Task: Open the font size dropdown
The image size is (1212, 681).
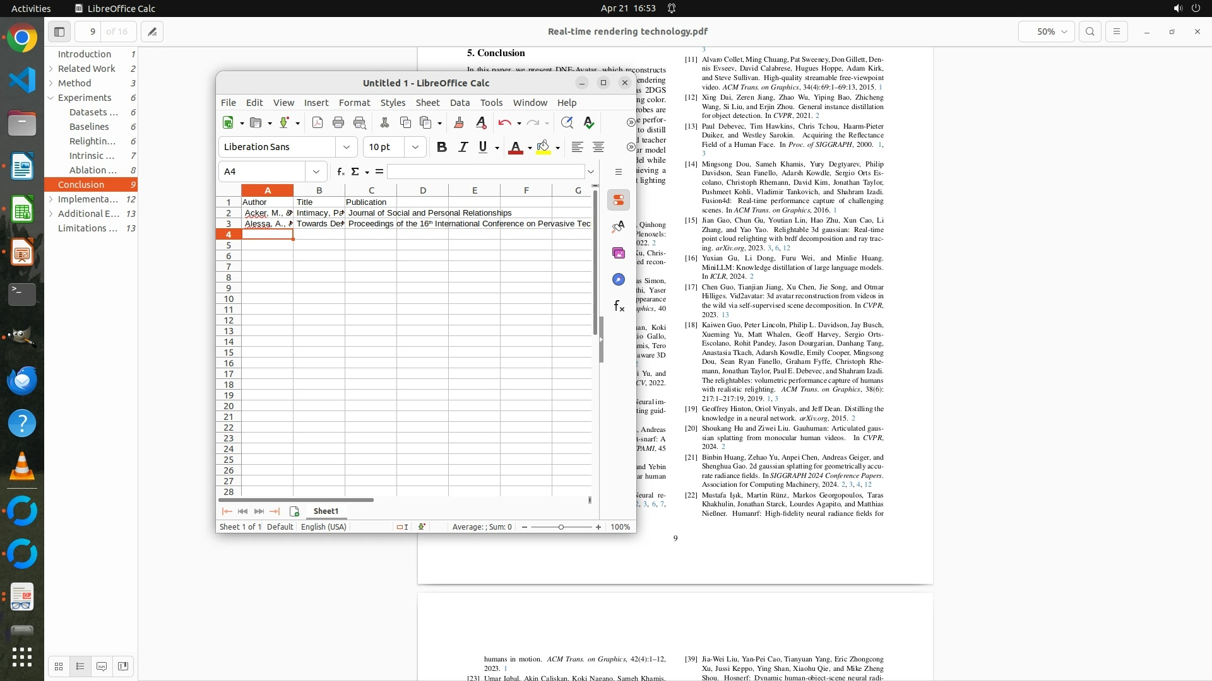Action: (x=415, y=147)
